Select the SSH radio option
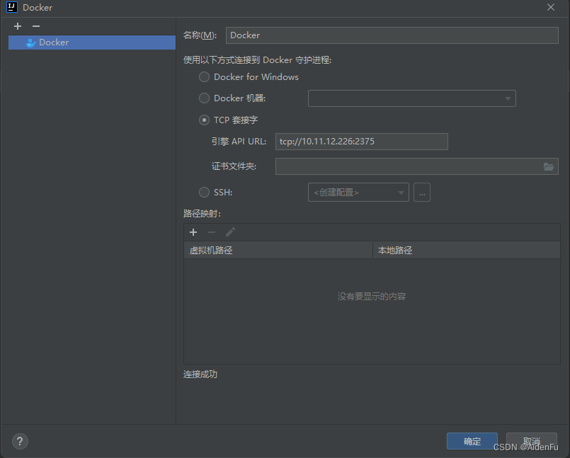The height and width of the screenshot is (458, 570). coord(205,192)
